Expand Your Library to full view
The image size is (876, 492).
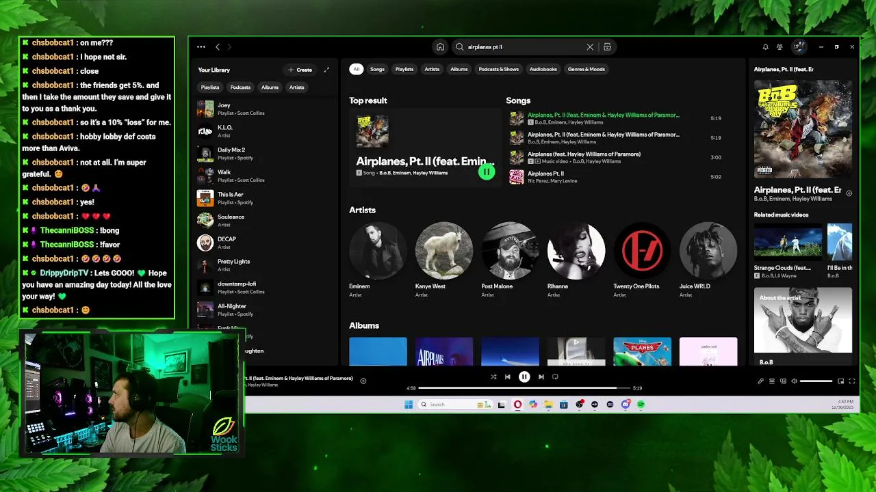(x=326, y=70)
